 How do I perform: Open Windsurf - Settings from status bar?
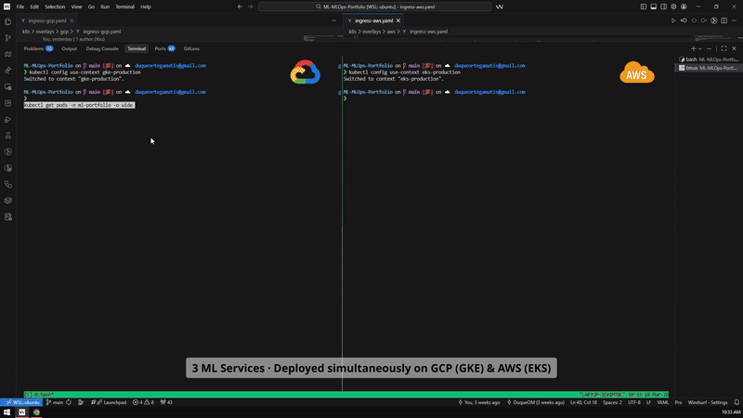click(708, 402)
